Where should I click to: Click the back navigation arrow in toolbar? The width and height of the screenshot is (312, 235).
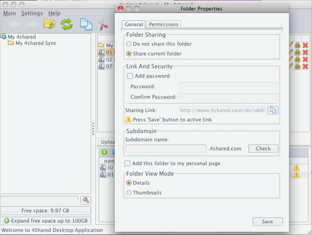point(16,24)
